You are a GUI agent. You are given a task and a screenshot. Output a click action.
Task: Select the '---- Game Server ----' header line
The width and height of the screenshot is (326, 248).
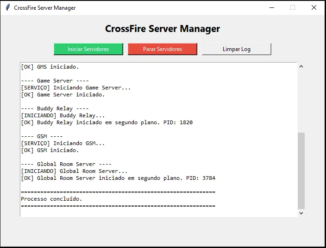tap(55, 81)
